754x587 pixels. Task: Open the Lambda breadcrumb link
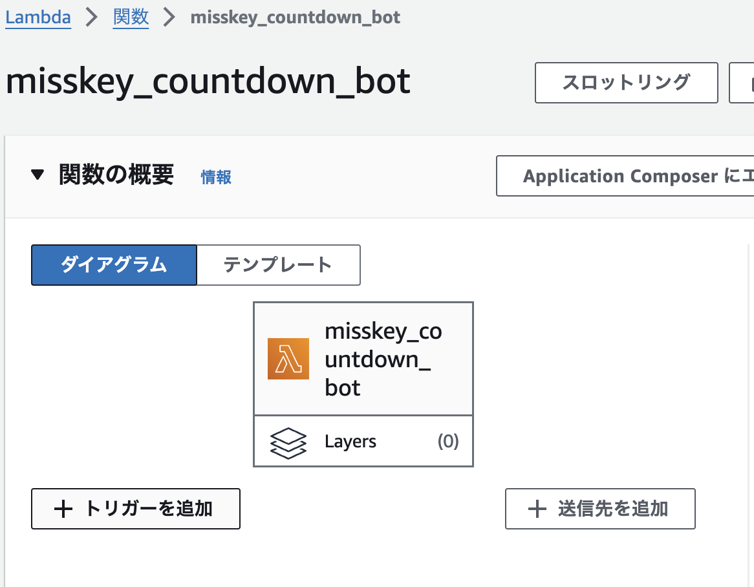[x=38, y=17]
